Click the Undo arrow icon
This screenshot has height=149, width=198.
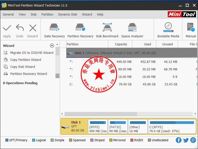(20, 28)
